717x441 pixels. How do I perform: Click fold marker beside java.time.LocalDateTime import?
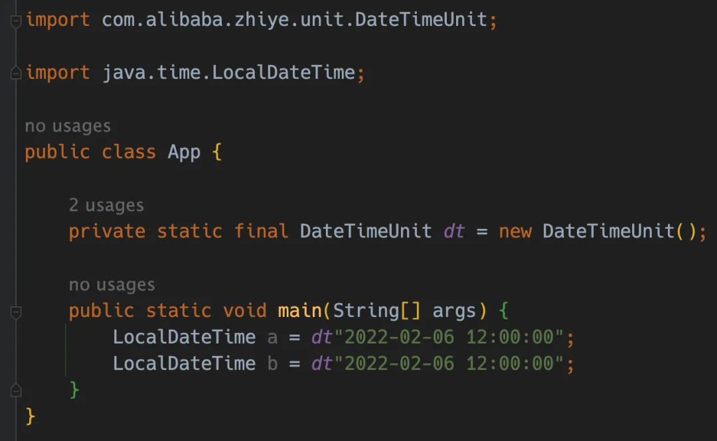(x=15, y=73)
